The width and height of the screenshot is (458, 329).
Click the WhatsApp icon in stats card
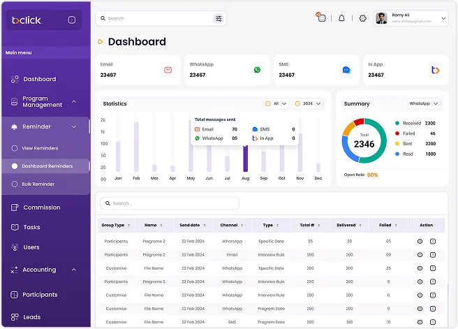(x=257, y=70)
